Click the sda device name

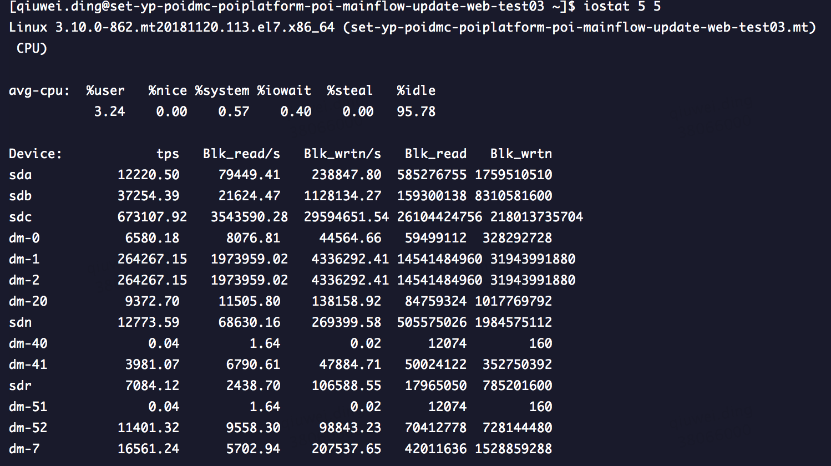[x=21, y=175]
